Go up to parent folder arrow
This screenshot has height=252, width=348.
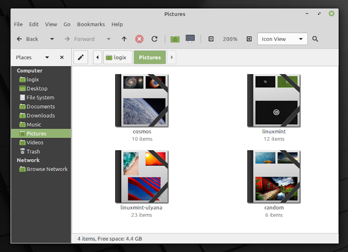[x=124, y=39]
